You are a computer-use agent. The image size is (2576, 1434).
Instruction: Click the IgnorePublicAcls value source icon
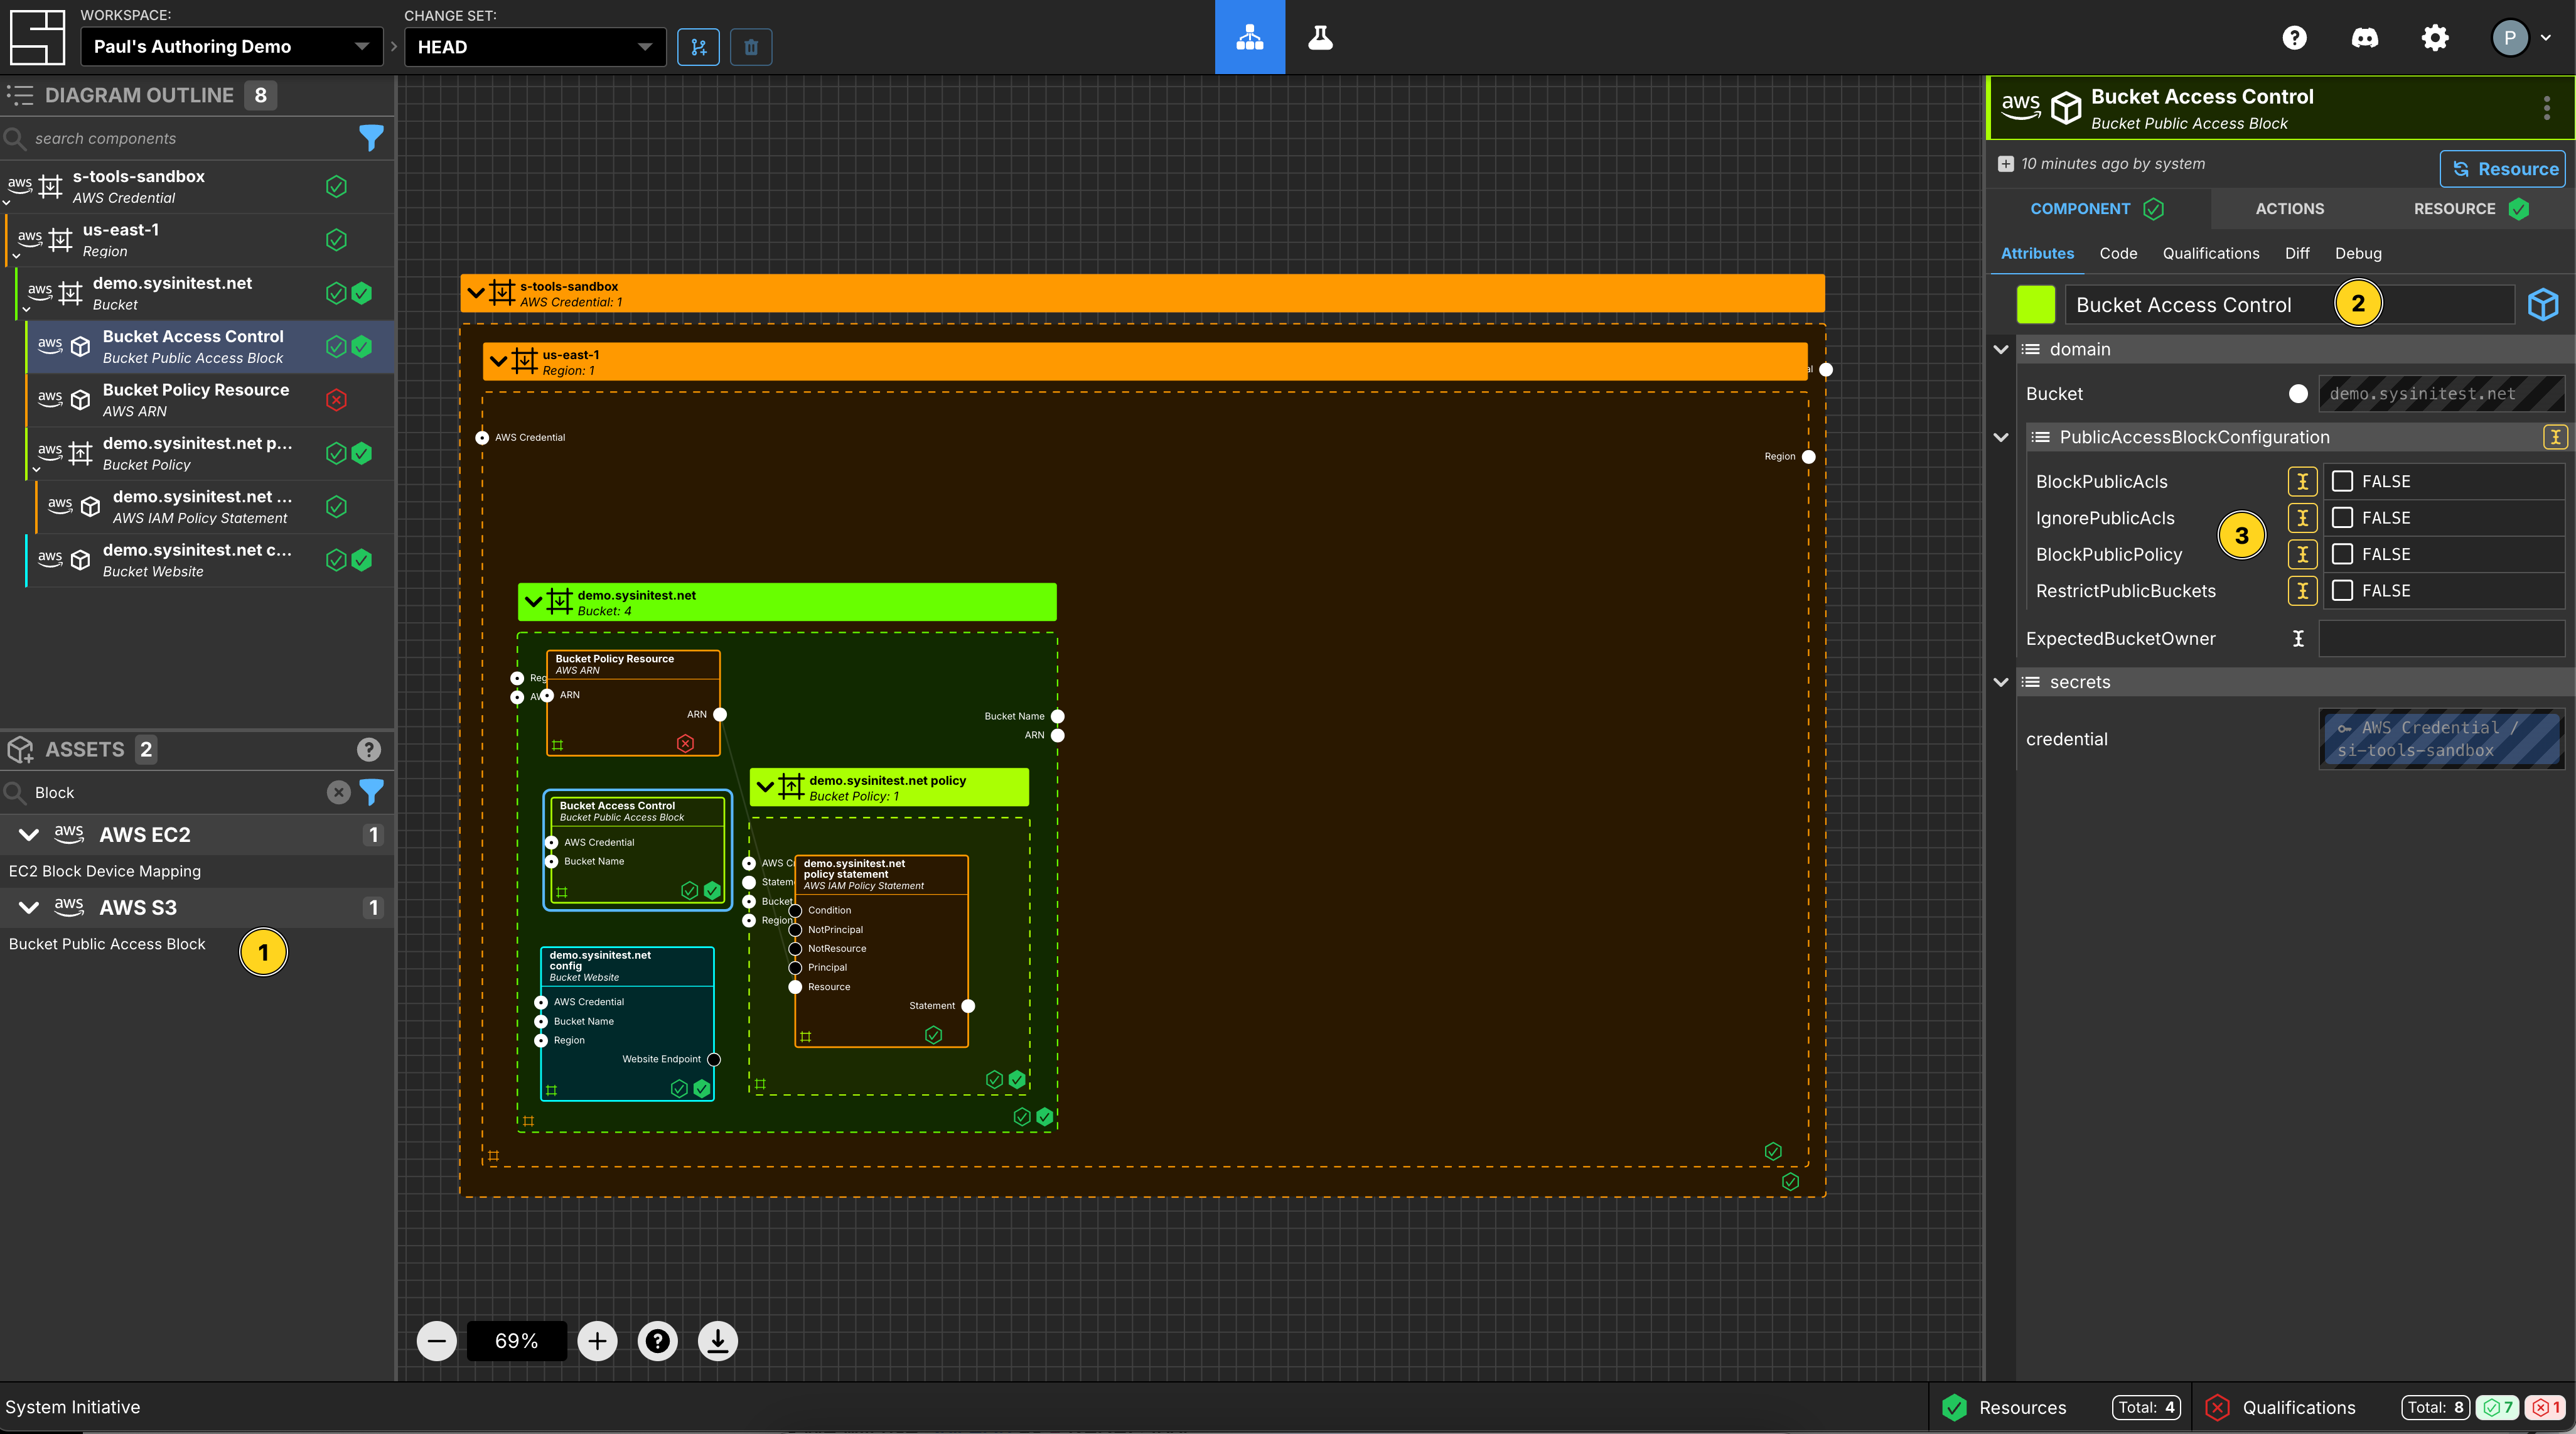click(x=2302, y=518)
